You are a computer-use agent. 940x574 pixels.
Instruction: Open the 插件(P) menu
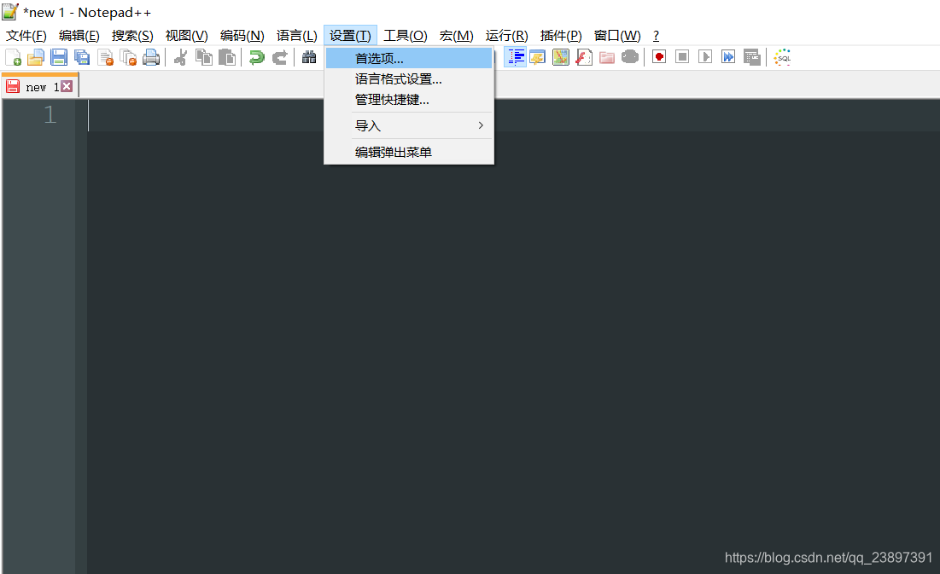561,35
